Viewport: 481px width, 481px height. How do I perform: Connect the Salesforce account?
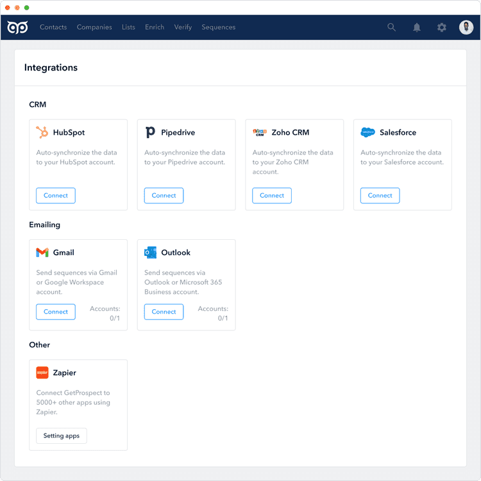(380, 196)
